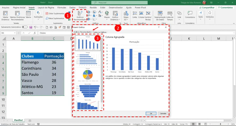
Task: Insert a Ganhos/Perdas sparkline
Action: [x=148, y=16]
